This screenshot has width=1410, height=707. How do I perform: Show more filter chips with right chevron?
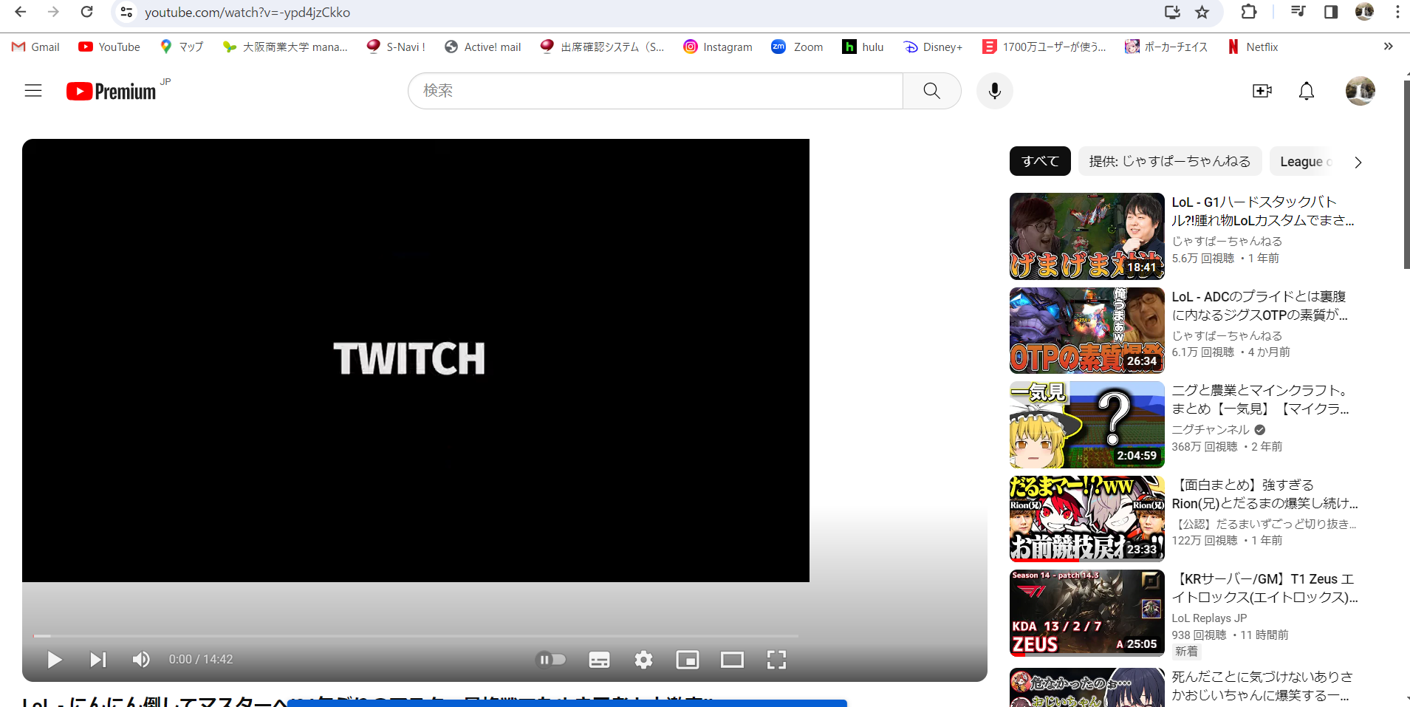click(1358, 162)
